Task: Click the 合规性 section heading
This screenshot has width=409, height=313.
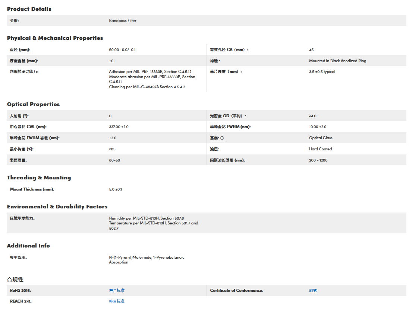Action: (15, 280)
